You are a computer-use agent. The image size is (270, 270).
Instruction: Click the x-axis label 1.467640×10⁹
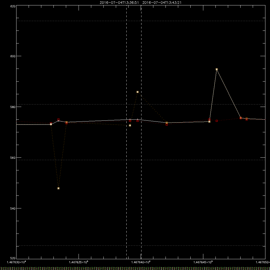[141, 262]
